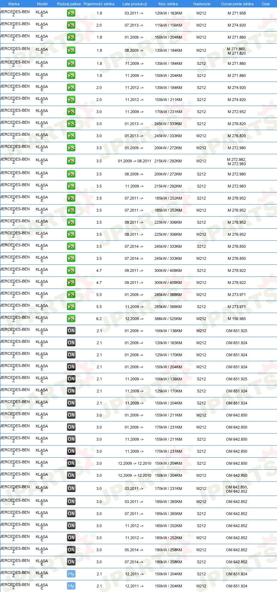Click the PB fuel icon for the 6.2 engine row
The height and width of the screenshot is (592, 277).
click(x=71, y=319)
